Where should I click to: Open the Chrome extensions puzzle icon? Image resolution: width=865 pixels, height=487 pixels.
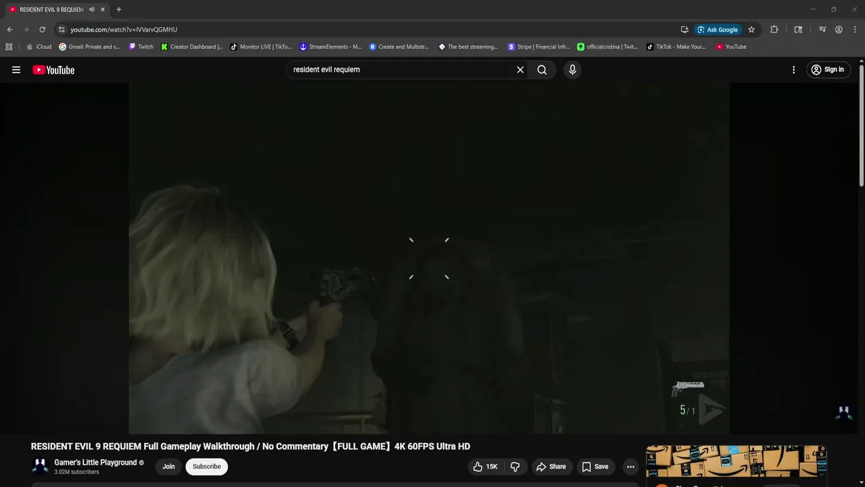tap(774, 30)
